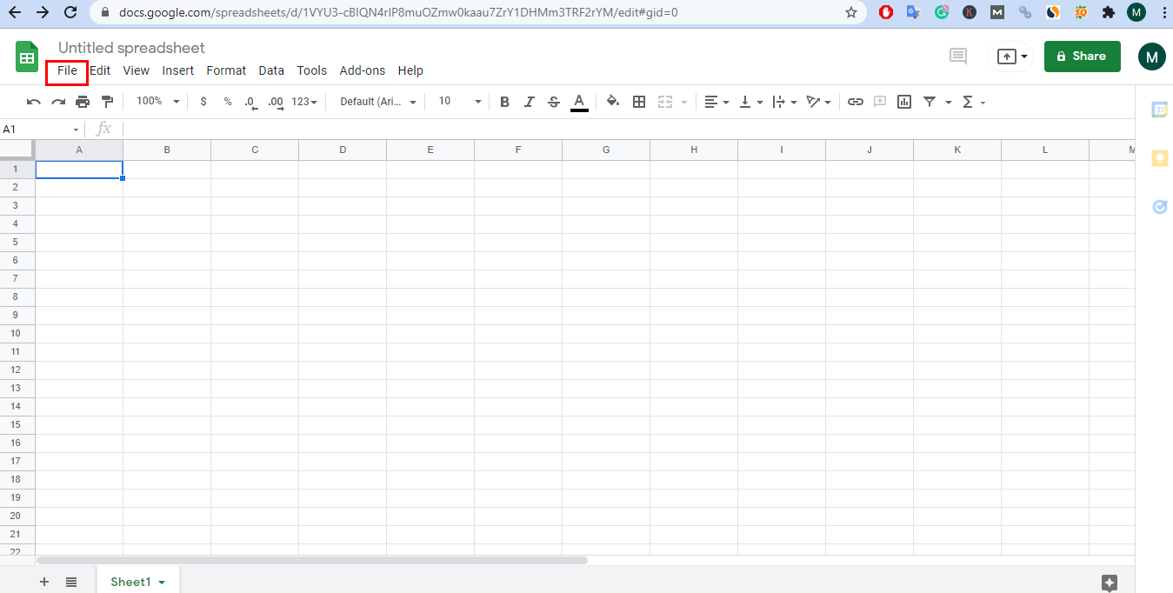The width and height of the screenshot is (1173, 593).
Task: Select the Paint format tool
Action: [x=107, y=102]
